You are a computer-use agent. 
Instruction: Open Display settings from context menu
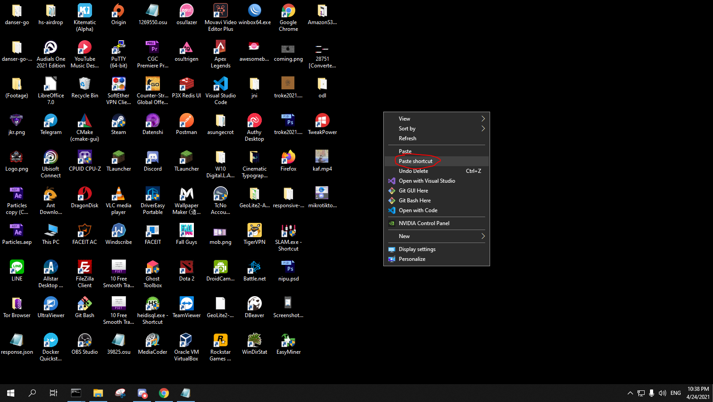coord(436,249)
